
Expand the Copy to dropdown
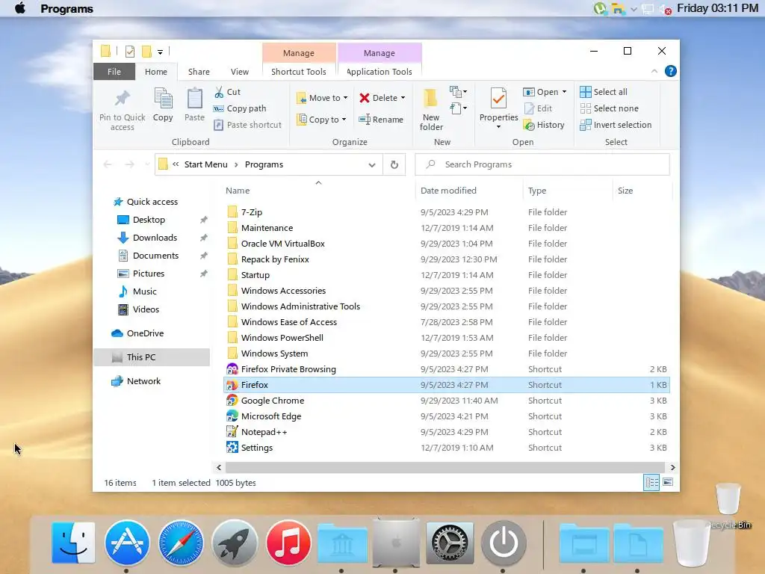pos(344,120)
